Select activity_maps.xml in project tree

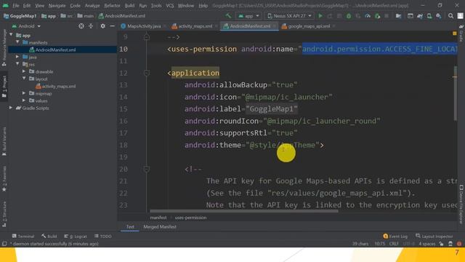[x=58, y=86]
